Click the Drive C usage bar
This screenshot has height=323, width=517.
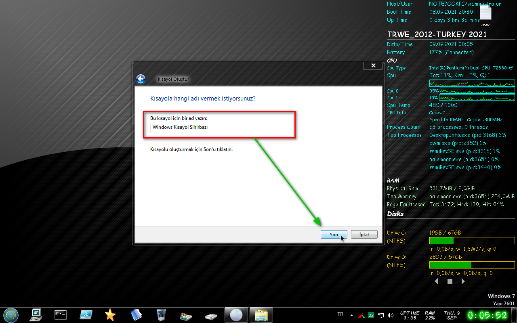tap(472, 241)
